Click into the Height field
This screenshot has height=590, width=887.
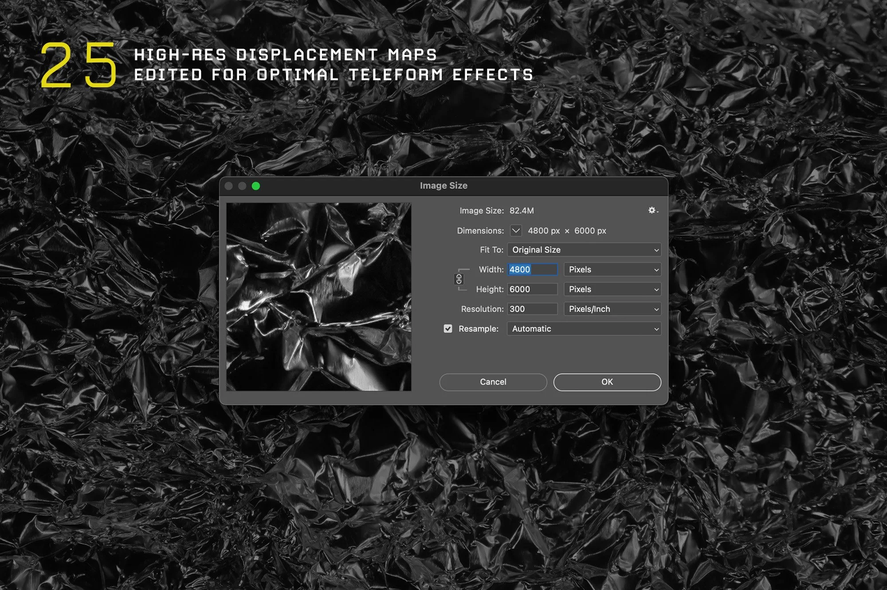(x=532, y=289)
